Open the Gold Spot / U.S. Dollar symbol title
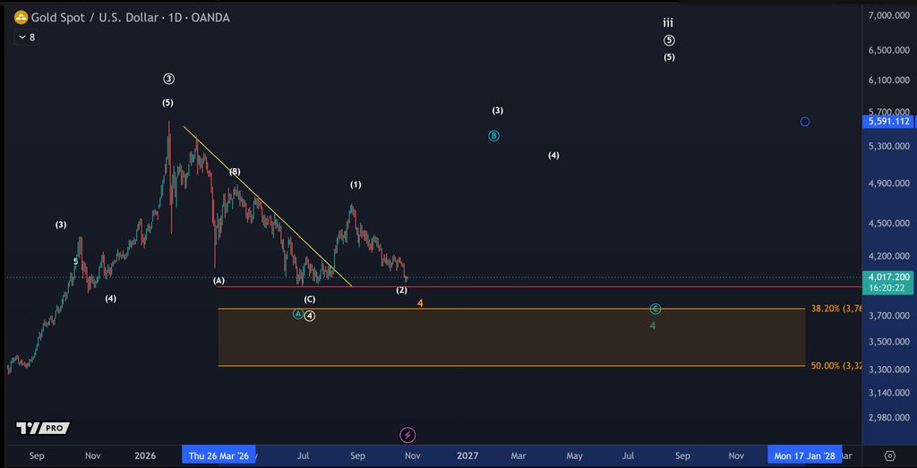This screenshot has height=468, width=917. point(130,18)
